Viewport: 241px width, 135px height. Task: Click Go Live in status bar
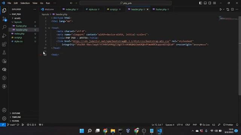pos(204,125)
